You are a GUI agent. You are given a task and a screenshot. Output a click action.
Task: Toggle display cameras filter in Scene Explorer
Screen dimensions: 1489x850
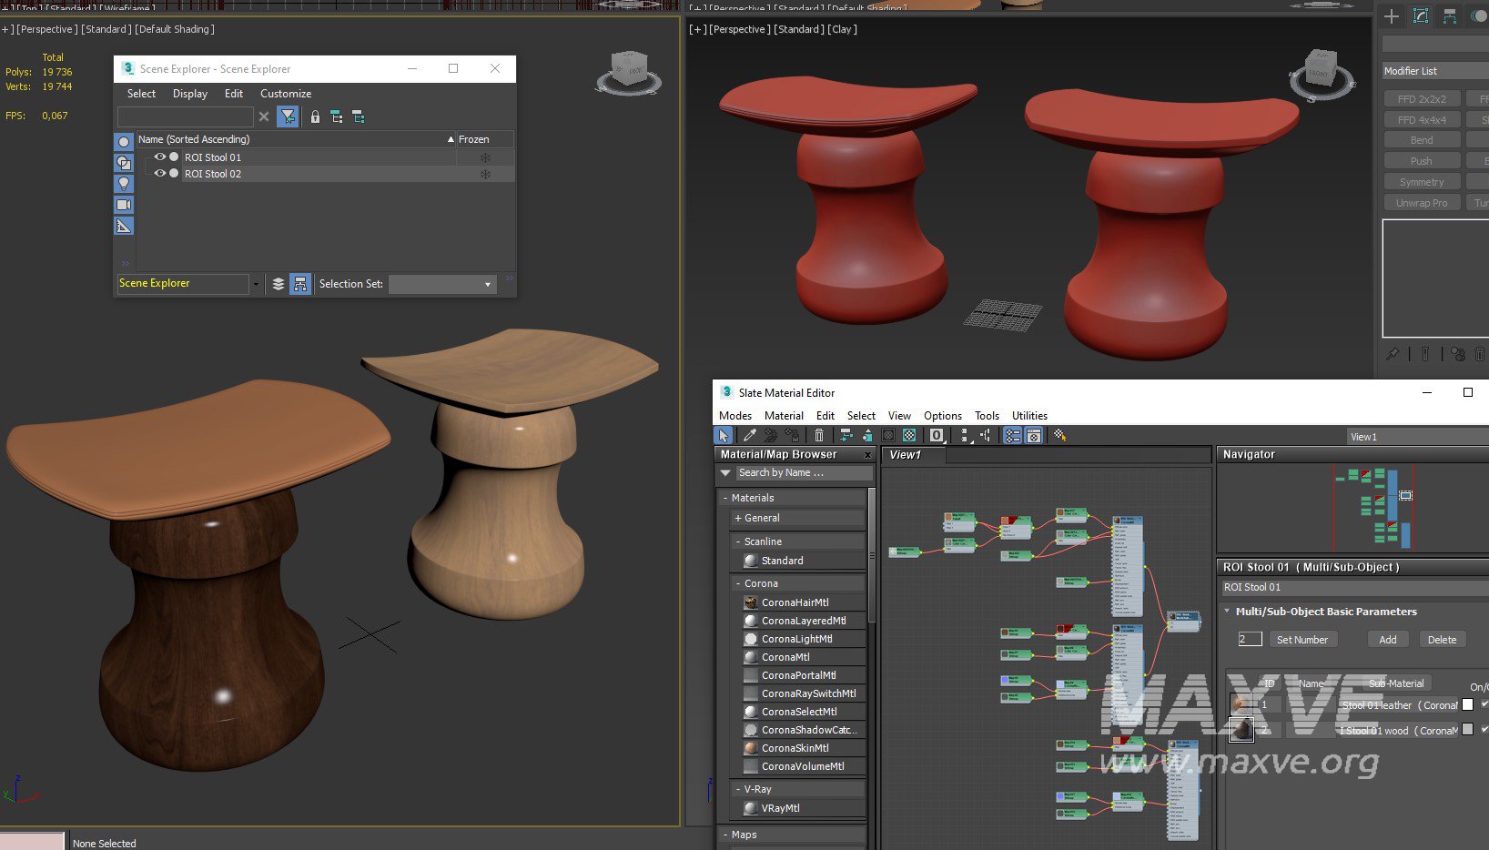[x=124, y=205]
